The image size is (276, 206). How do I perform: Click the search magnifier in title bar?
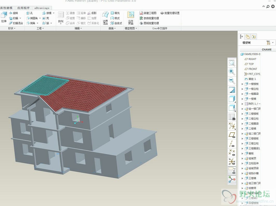click(x=268, y=7)
